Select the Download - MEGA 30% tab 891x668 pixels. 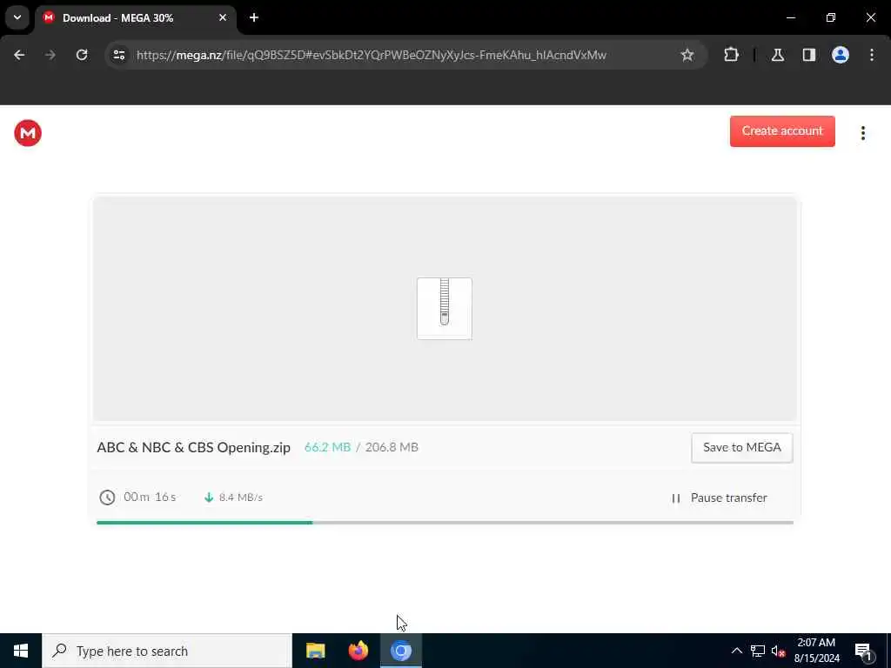135,18
